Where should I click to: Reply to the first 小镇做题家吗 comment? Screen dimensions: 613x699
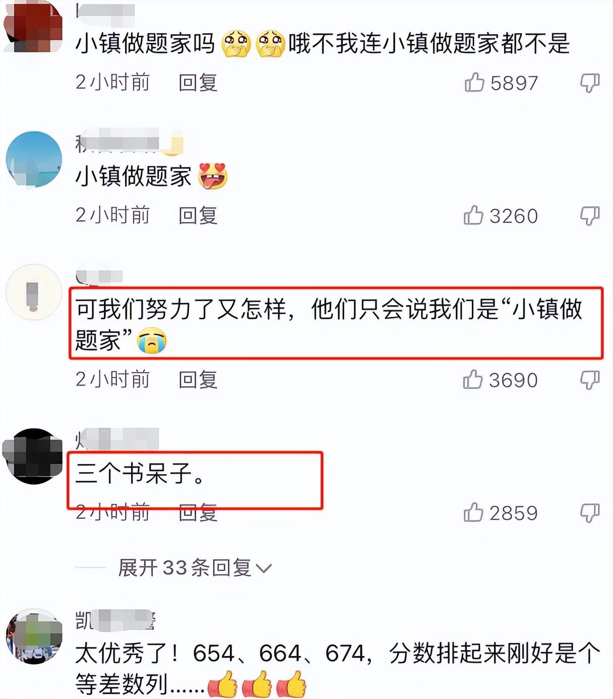[x=198, y=82]
